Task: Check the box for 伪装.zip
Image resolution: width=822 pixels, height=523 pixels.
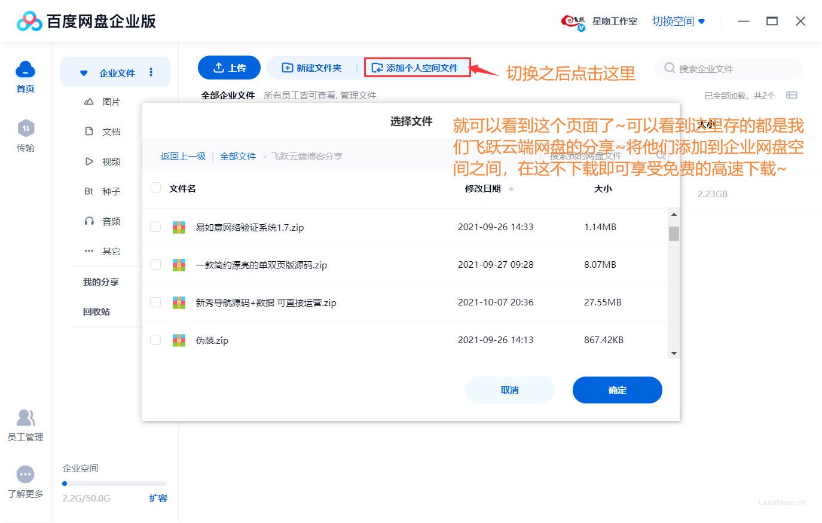Action: pyautogui.click(x=155, y=340)
